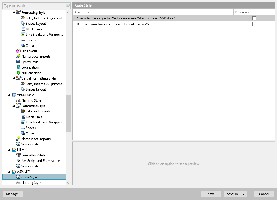Open Tabs and Indents under Visual Basic
The width and height of the screenshot is (277, 200).
tap(38, 111)
